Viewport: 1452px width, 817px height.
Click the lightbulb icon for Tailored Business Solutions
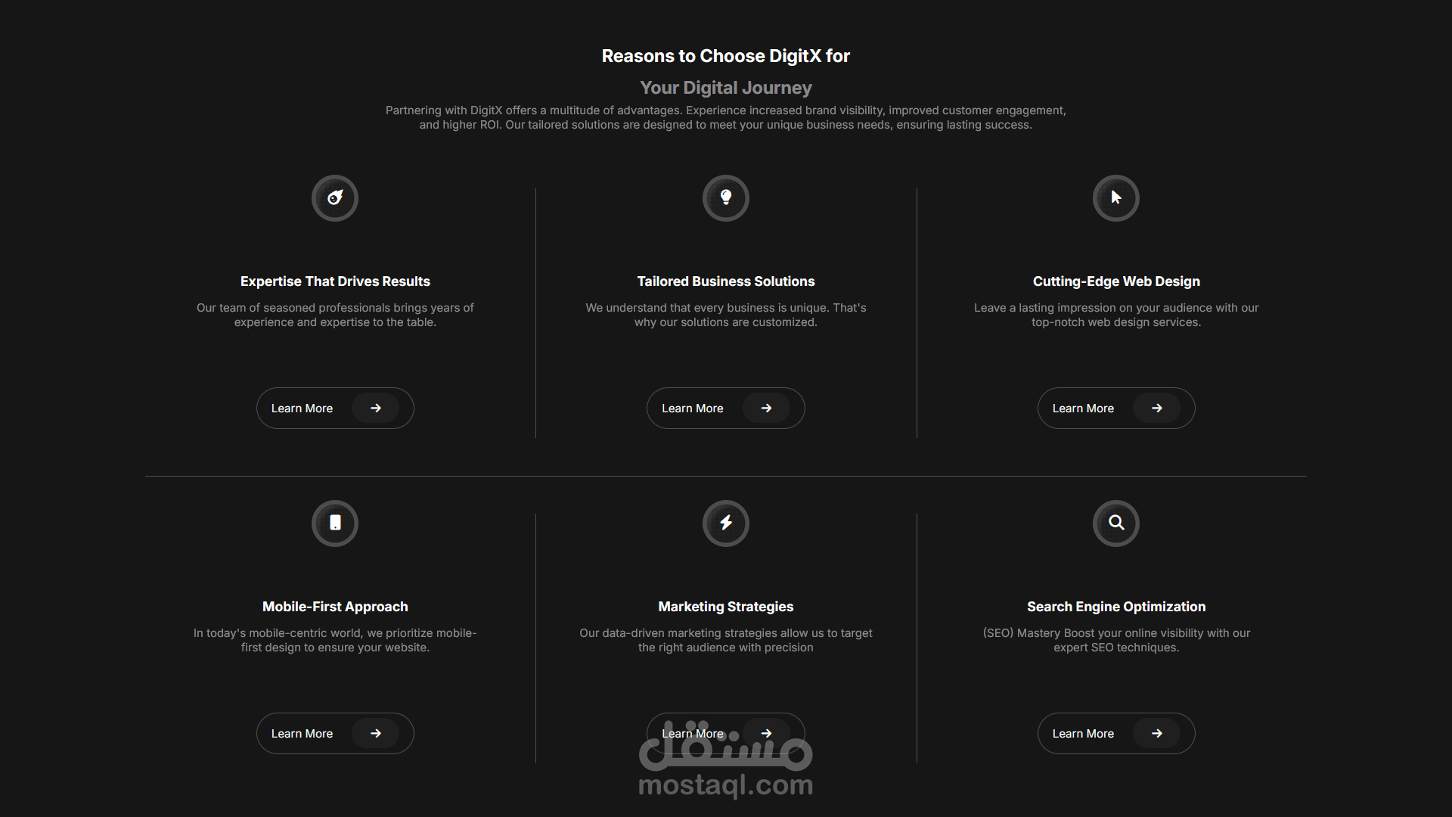[726, 198]
